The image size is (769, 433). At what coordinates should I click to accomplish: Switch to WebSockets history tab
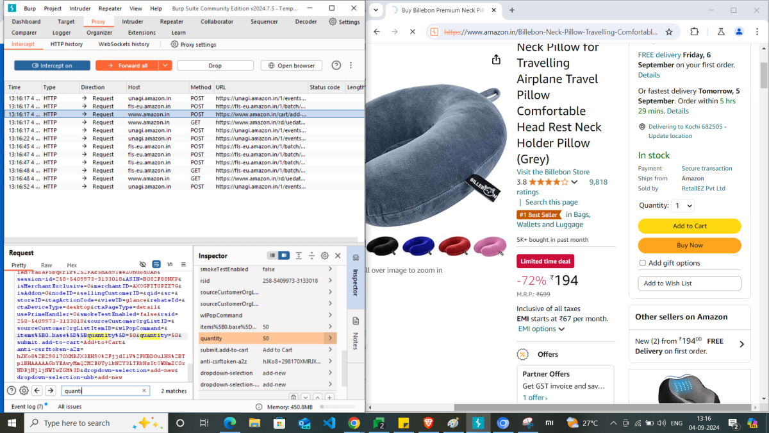coord(124,44)
